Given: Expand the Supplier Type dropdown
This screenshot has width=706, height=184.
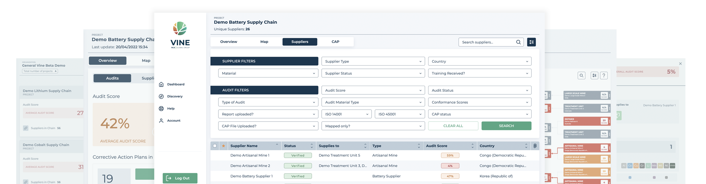Looking at the screenshot, I should point(373,61).
